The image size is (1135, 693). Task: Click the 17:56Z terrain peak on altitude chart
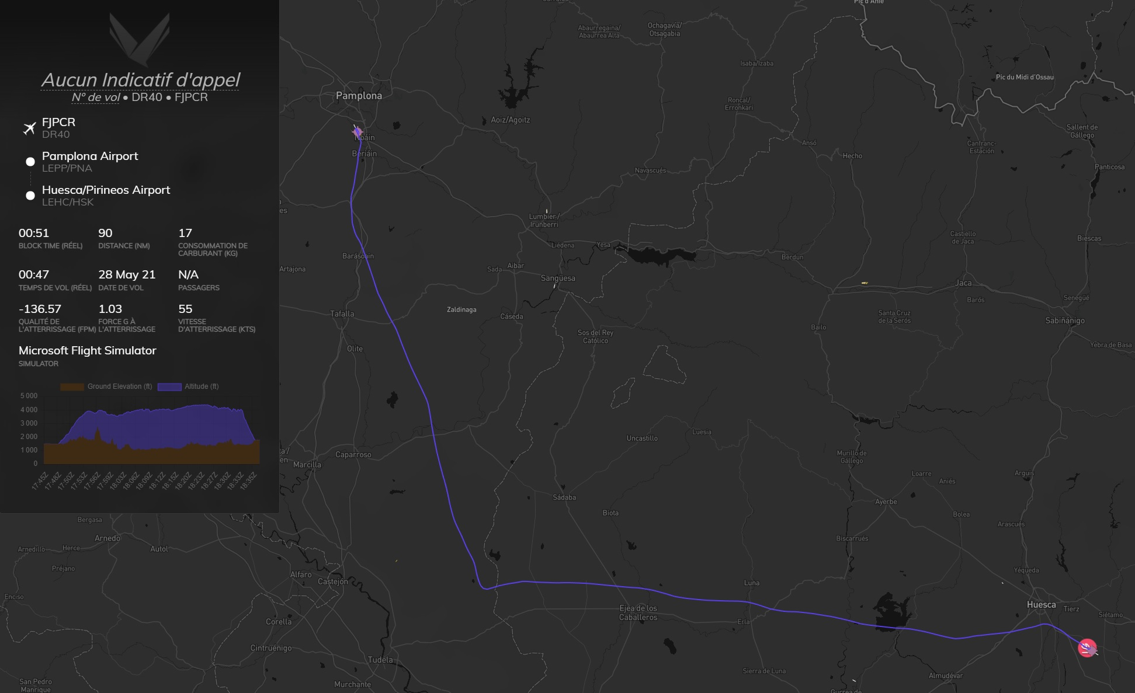(97, 433)
